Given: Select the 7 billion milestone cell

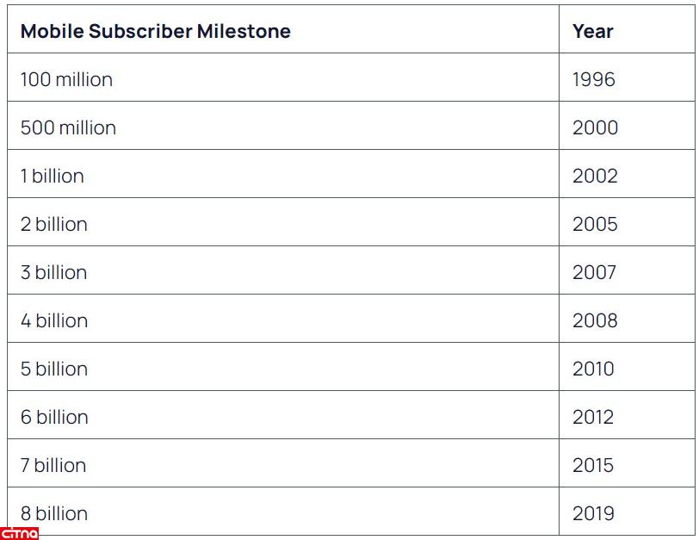Looking at the screenshot, I should click(x=53, y=466).
